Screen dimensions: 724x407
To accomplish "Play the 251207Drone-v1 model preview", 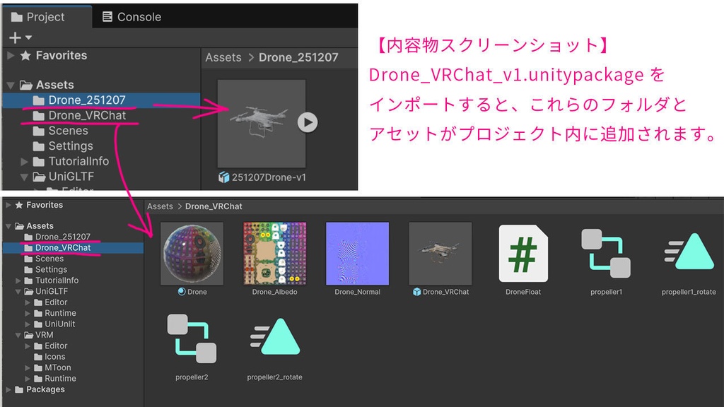I will (307, 122).
